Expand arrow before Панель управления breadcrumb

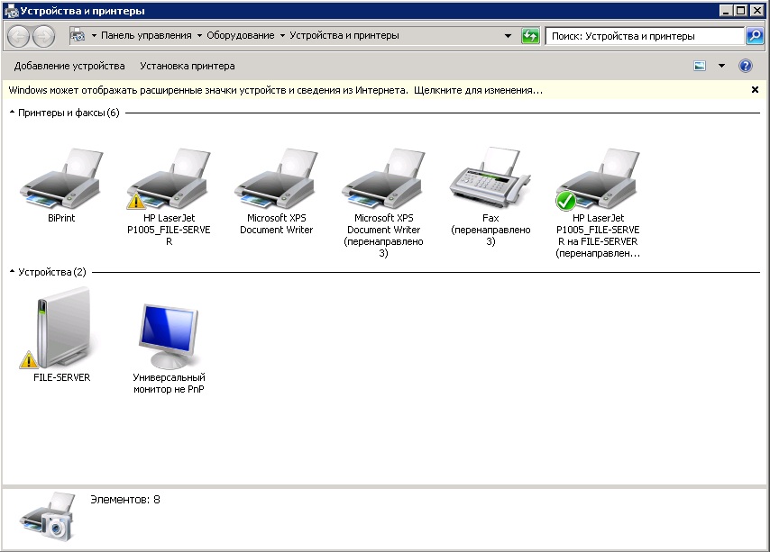pos(94,35)
